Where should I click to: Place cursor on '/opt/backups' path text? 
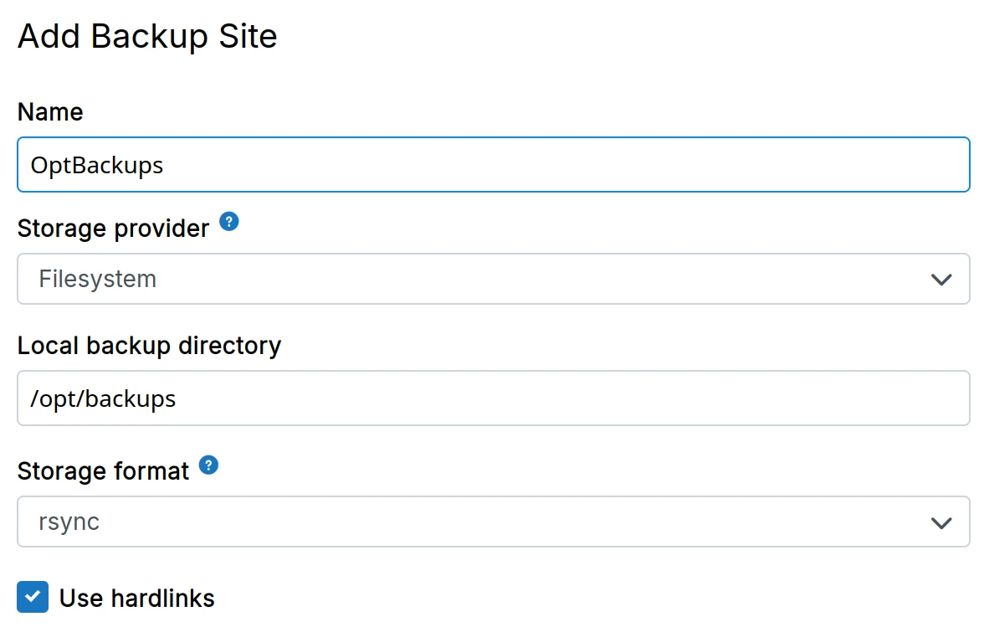coord(103,398)
